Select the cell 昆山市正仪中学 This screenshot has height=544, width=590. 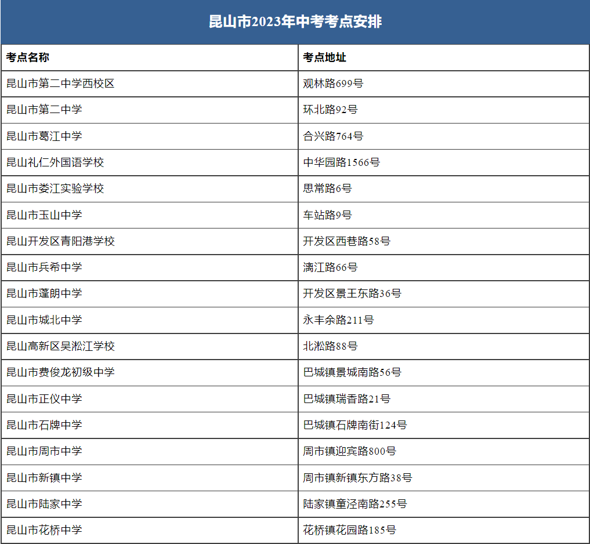[x=149, y=399]
